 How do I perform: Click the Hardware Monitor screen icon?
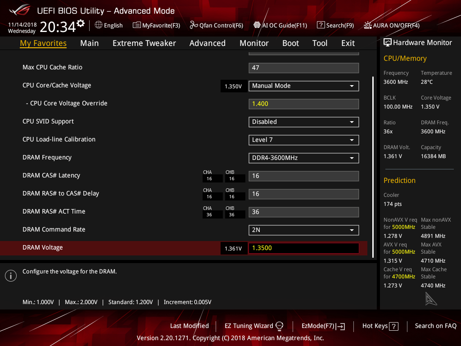(x=388, y=42)
